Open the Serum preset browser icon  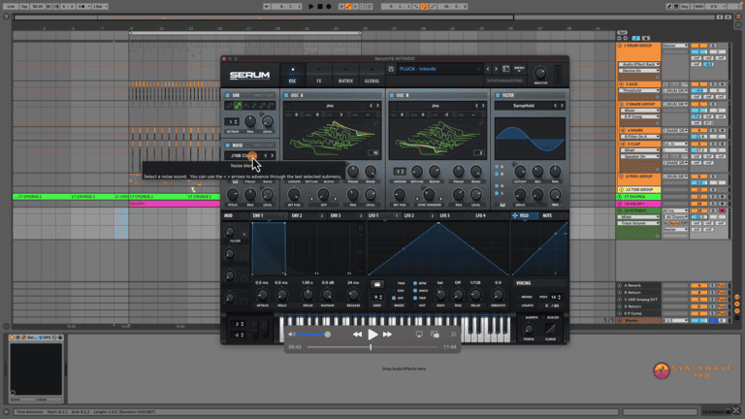[506, 69]
